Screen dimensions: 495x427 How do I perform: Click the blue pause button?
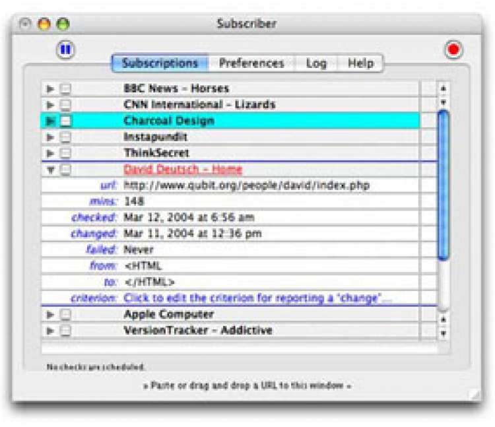(x=65, y=49)
